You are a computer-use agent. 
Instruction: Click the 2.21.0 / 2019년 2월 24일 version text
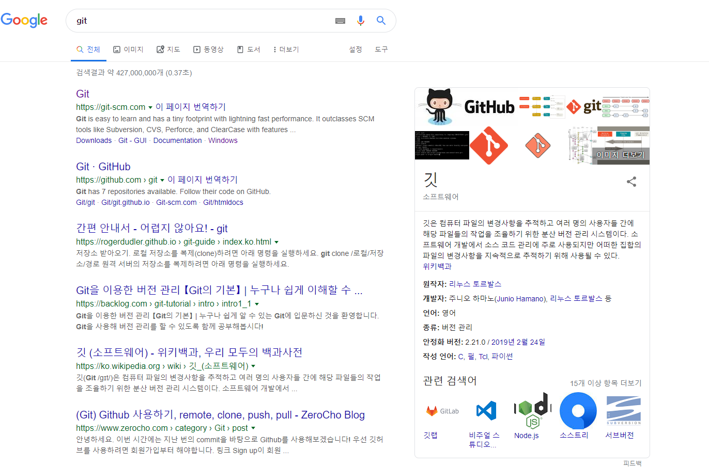click(x=505, y=342)
